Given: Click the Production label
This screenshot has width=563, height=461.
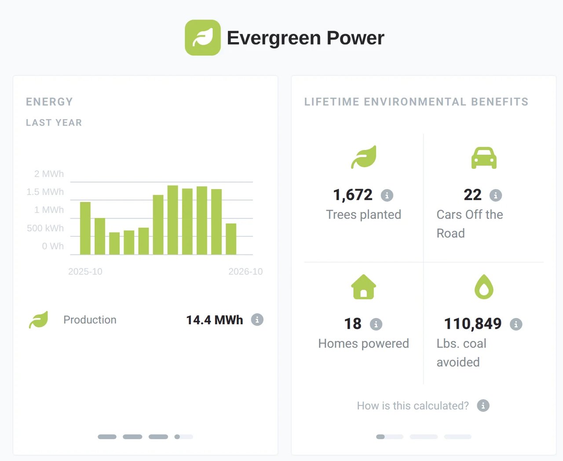Looking at the screenshot, I should tap(90, 320).
